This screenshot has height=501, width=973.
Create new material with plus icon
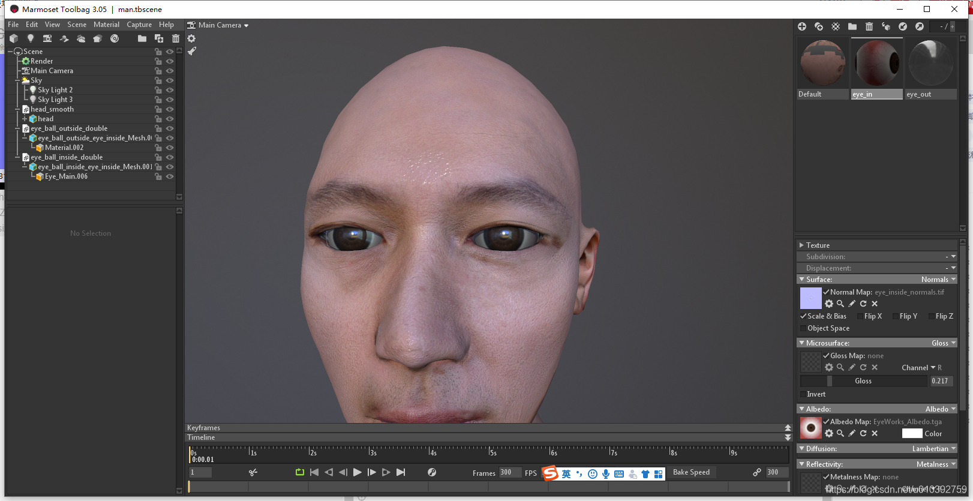pyautogui.click(x=802, y=26)
